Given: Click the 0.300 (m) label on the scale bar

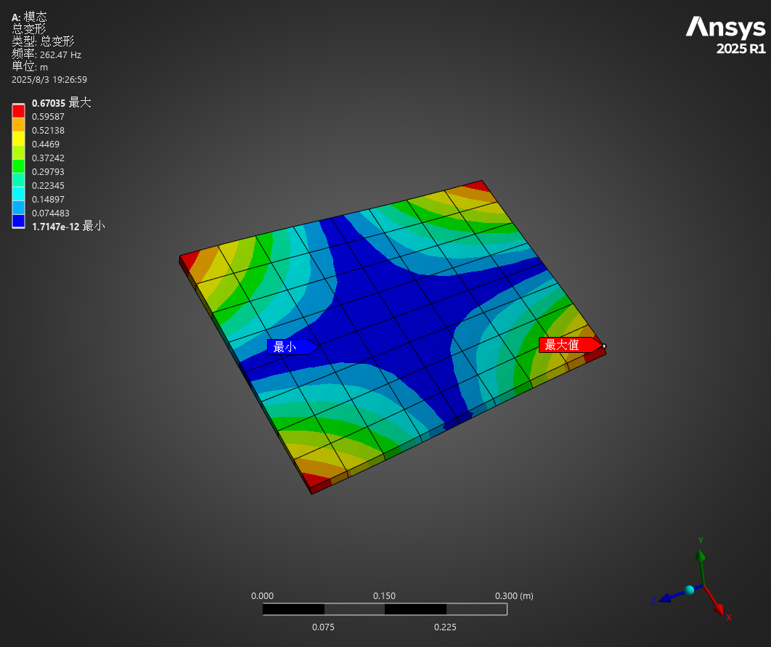Looking at the screenshot, I should pos(514,595).
